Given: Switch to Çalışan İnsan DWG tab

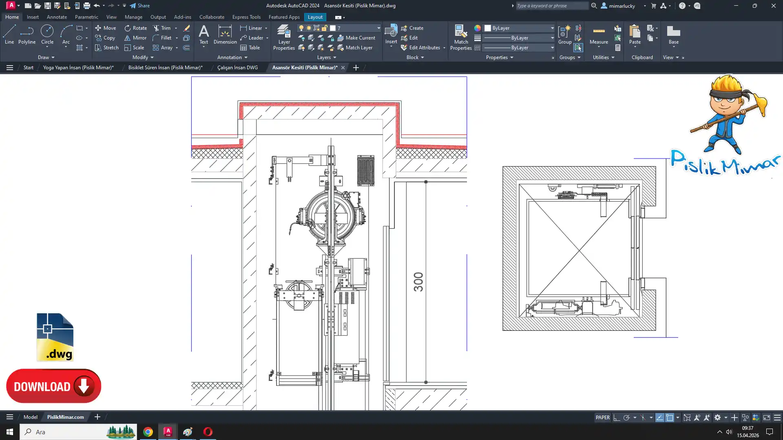Looking at the screenshot, I should (x=237, y=68).
